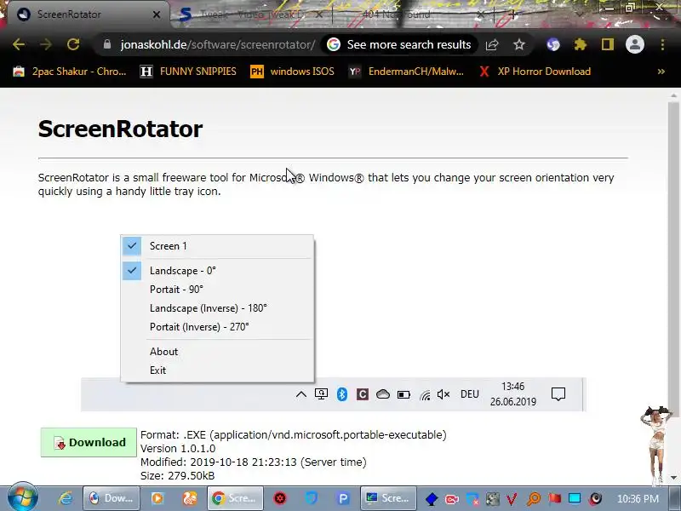
Task: View site info via the padlock icon
Action: (x=107, y=44)
